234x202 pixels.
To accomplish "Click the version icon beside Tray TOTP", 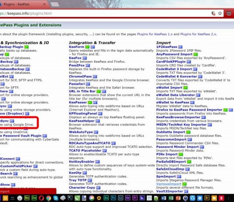I will pos(90,181).
